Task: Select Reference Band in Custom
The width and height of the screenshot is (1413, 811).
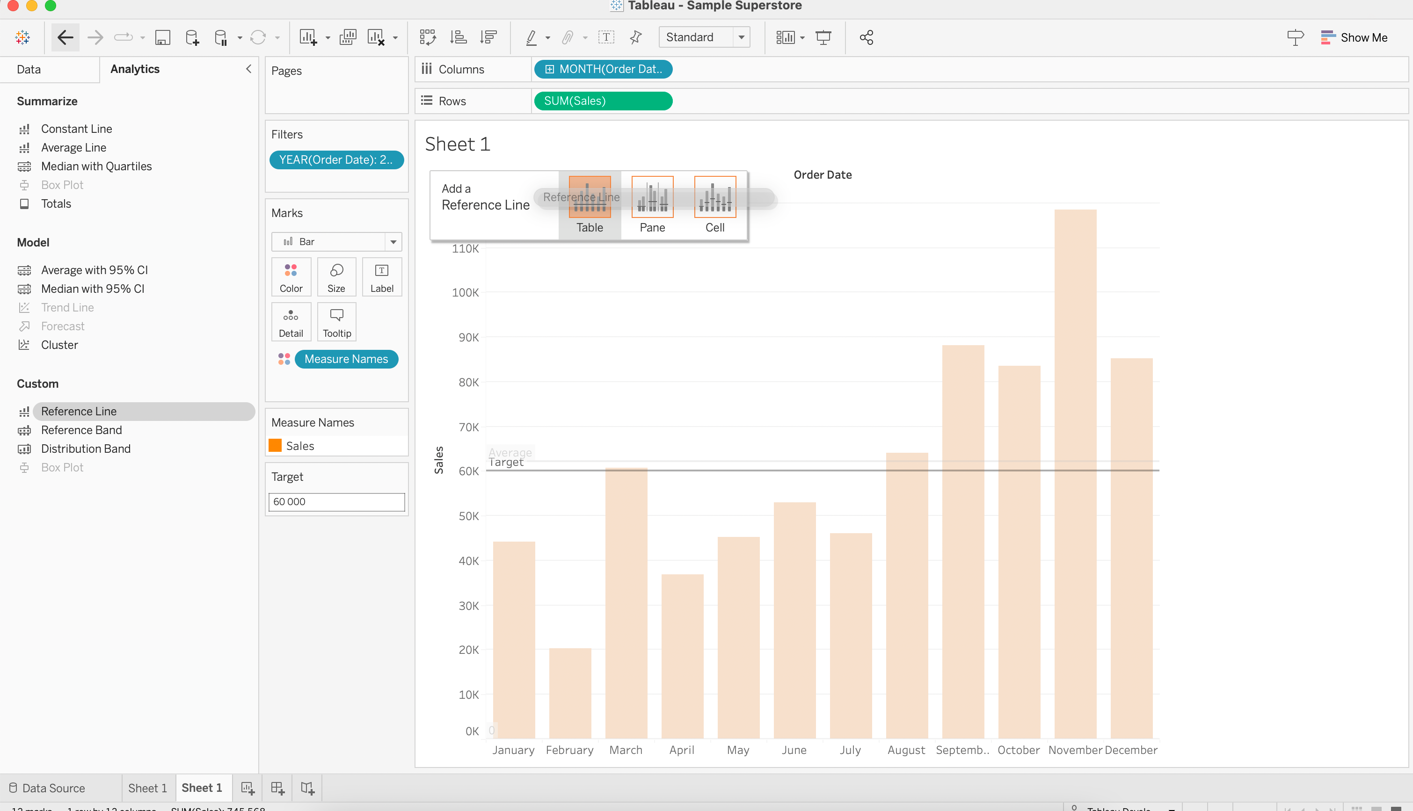Action: click(81, 430)
